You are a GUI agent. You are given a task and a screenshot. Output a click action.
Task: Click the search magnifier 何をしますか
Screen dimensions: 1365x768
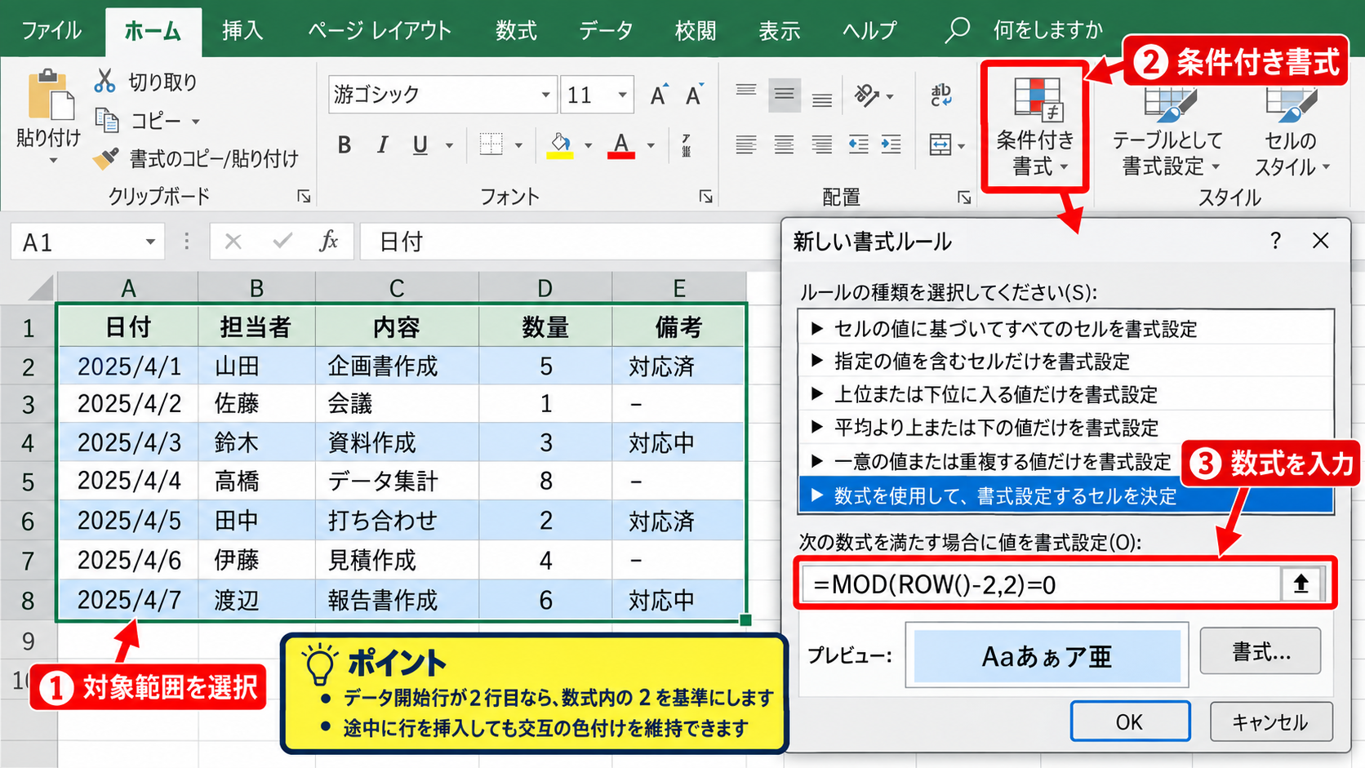click(x=957, y=30)
